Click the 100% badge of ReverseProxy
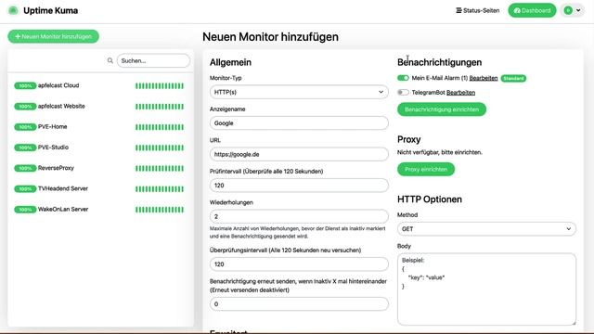594x334 pixels. 25,168
